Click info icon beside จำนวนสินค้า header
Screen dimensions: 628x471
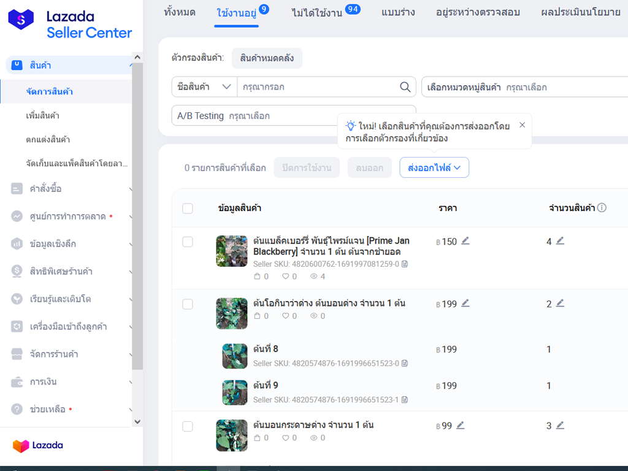click(x=602, y=208)
